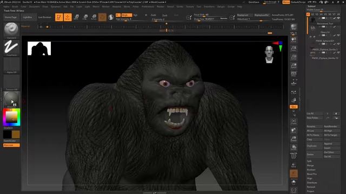346x194 pixels.
Task: Select the Rotate transform icon in top shelf
Action: pyautogui.click(x=94, y=17)
